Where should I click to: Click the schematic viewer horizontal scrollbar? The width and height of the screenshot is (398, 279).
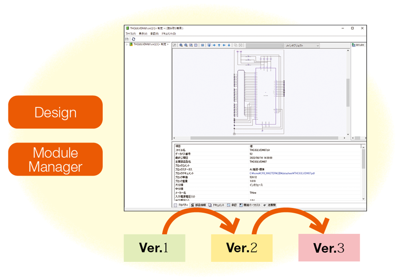click(x=259, y=138)
